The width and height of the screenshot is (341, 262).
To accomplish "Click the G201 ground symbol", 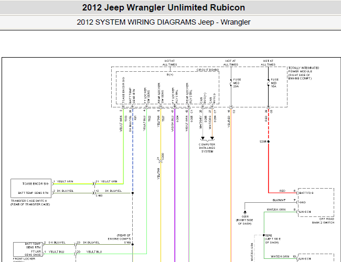I will pyautogui.click(x=245, y=212).
